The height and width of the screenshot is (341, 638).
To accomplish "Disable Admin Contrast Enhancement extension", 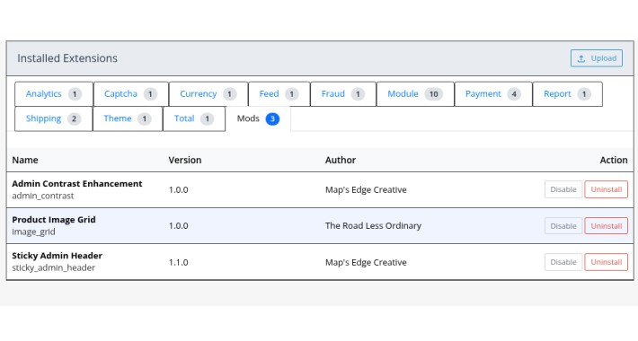I will point(563,189).
